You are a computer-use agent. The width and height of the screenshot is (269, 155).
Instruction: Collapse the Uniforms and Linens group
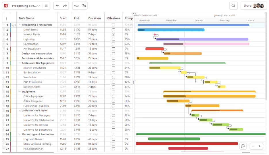click(x=20, y=111)
